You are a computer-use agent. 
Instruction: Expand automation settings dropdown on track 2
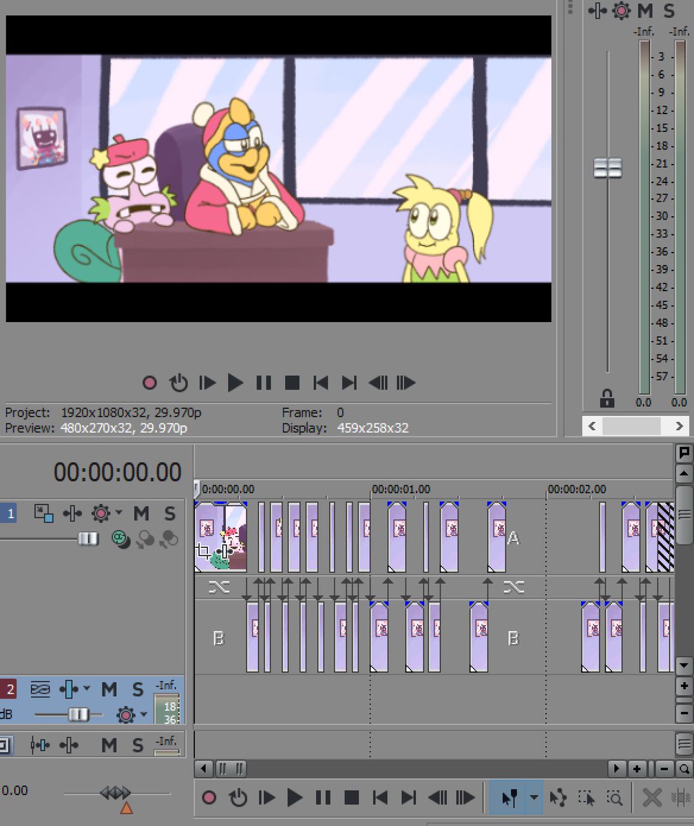(144, 715)
